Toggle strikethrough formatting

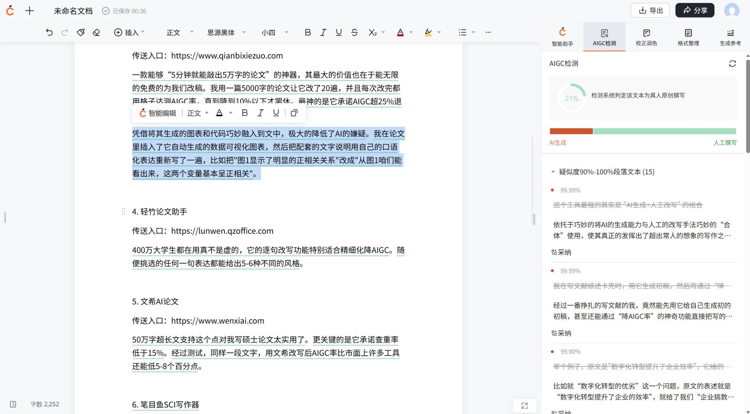tap(354, 32)
